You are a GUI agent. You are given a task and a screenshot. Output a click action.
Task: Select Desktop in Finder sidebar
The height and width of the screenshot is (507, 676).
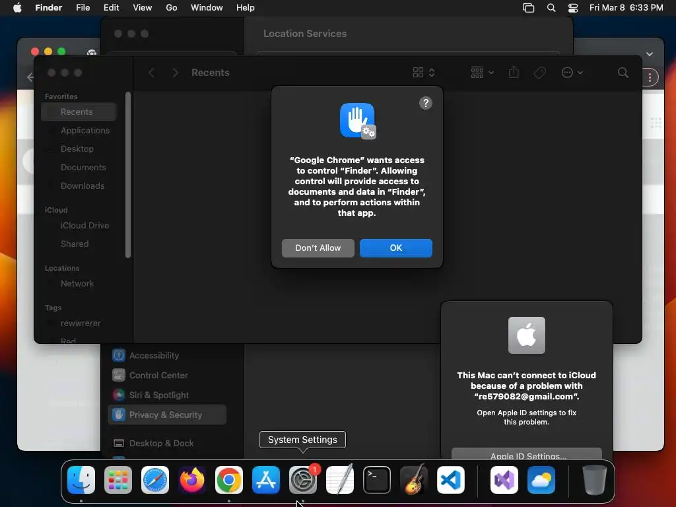[x=79, y=149]
